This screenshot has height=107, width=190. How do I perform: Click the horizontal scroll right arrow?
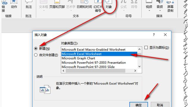(x=135, y=71)
